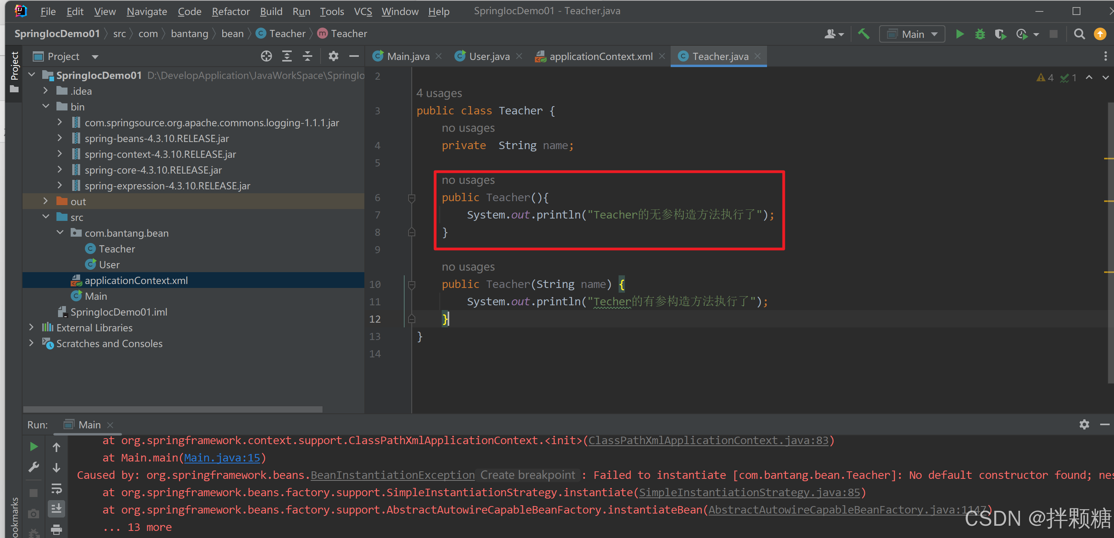1114x538 pixels.
Task: Open the Main run configuration dropdown
Action: [912, 34]
